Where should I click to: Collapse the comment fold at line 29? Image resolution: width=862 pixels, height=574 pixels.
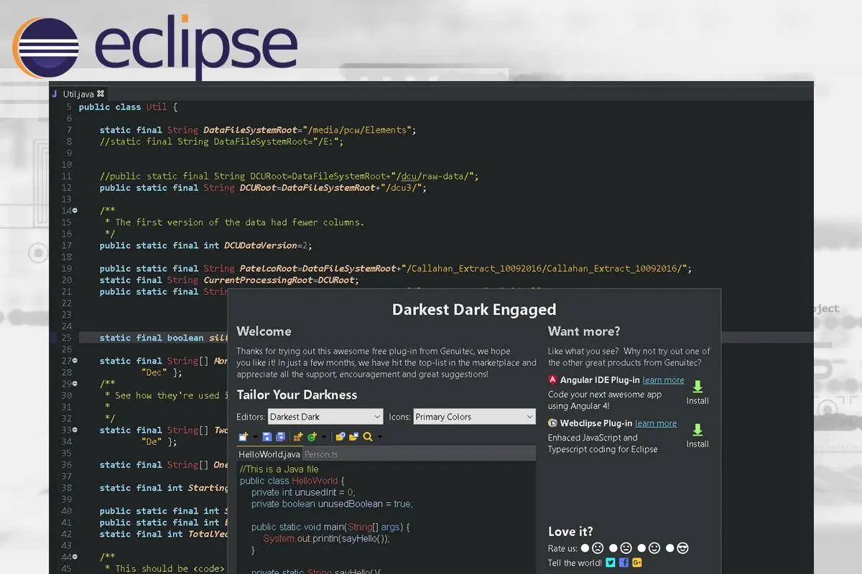point(74,384)
